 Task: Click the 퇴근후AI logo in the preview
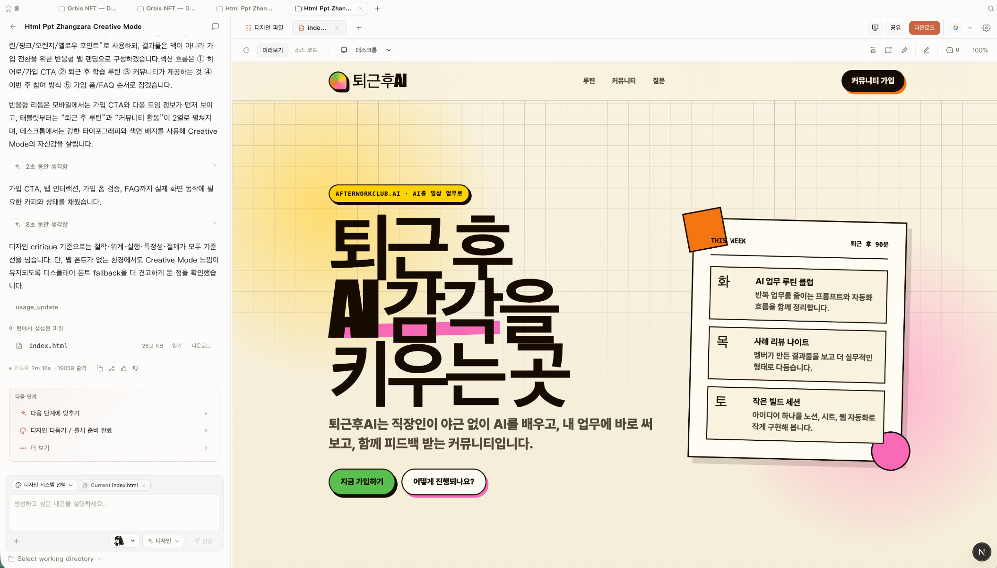[x=368, y=81]
